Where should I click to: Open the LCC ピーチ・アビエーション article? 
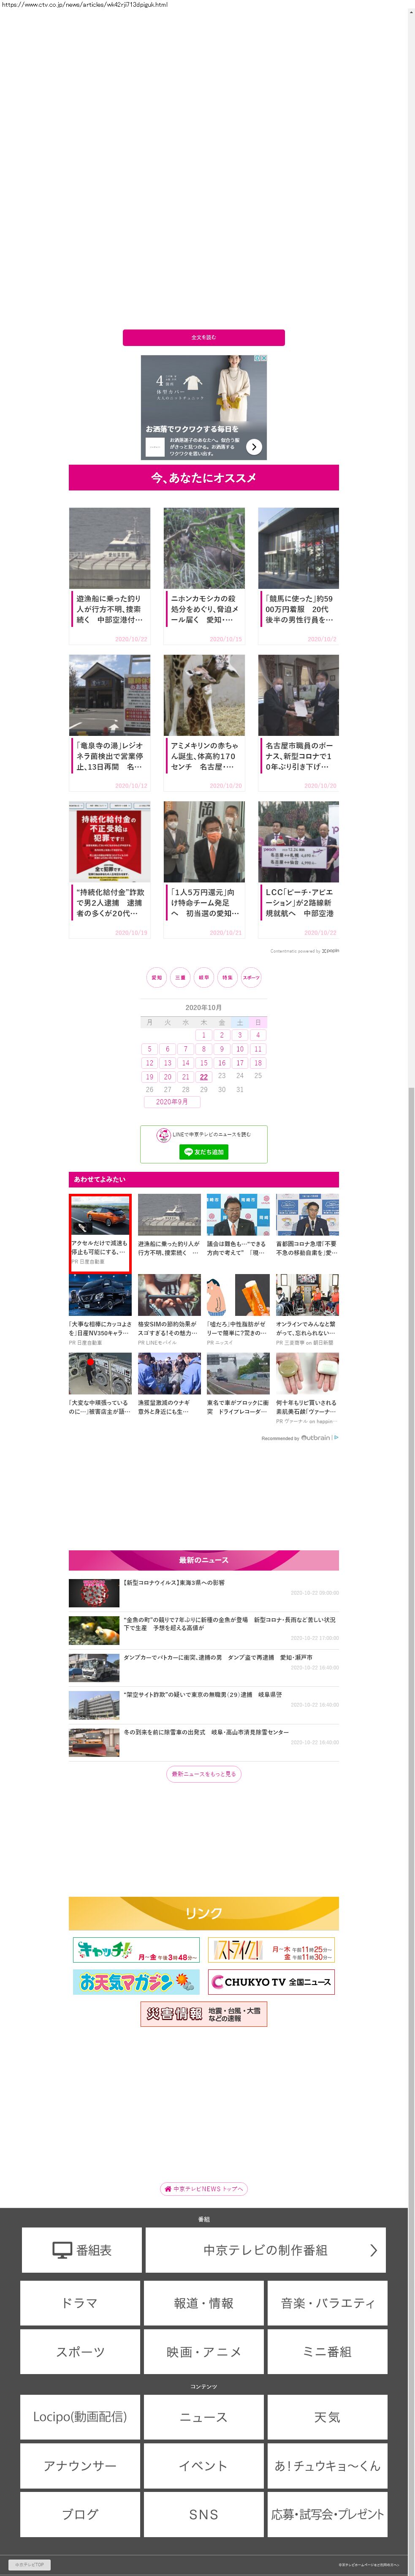pyautogui.click(x=298, y=870)
